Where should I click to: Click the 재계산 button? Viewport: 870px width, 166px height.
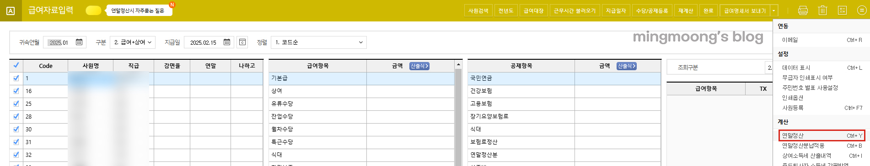686,10
